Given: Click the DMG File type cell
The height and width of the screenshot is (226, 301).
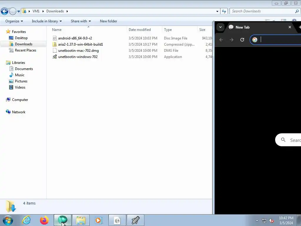Looking at the screenshot, I should pyautogui.click(x=171, y=51).
